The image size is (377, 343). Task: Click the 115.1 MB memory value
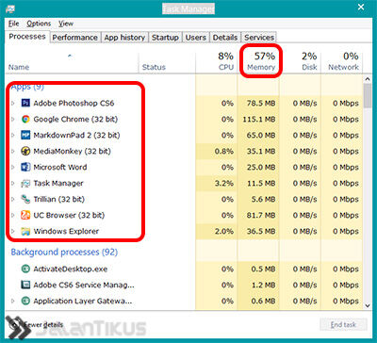pyautogui.click(x=259, y=119)
